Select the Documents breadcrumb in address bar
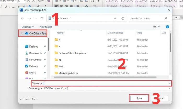The image size is (183, 109). [x=62, y=18]
